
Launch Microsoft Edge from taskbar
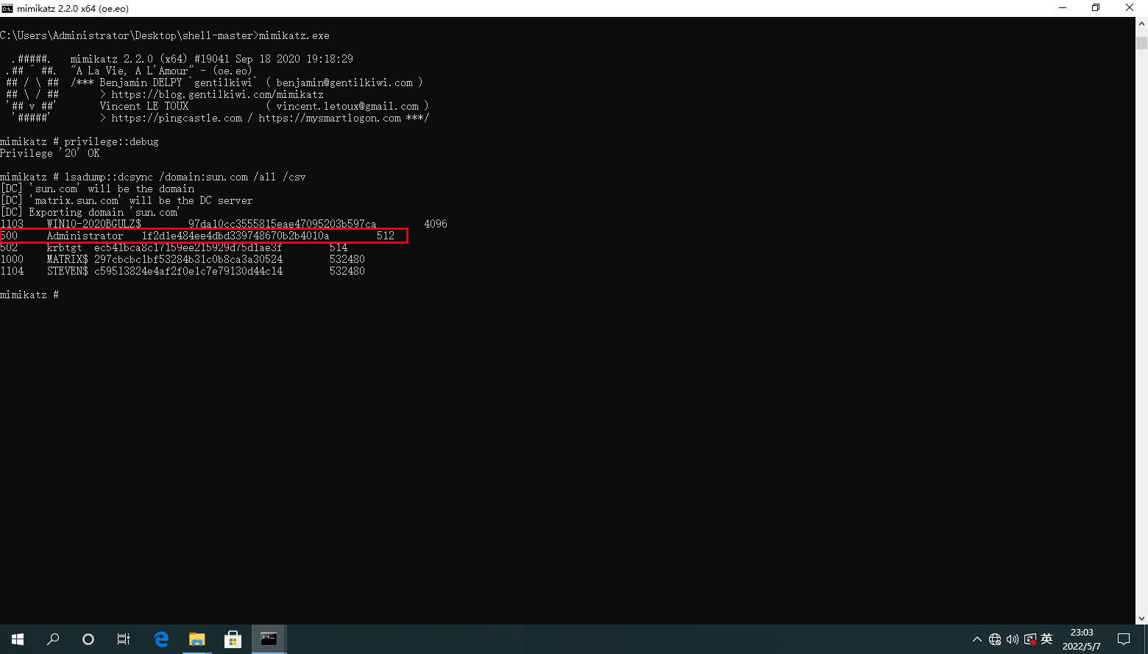(x=161, y=639)
